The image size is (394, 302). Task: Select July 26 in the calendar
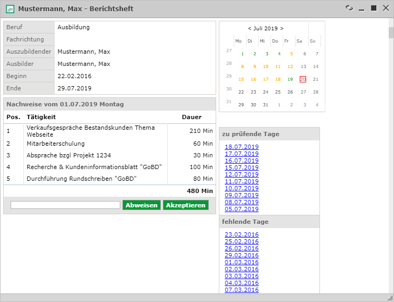pyautogui.click(x=290, y=92)
